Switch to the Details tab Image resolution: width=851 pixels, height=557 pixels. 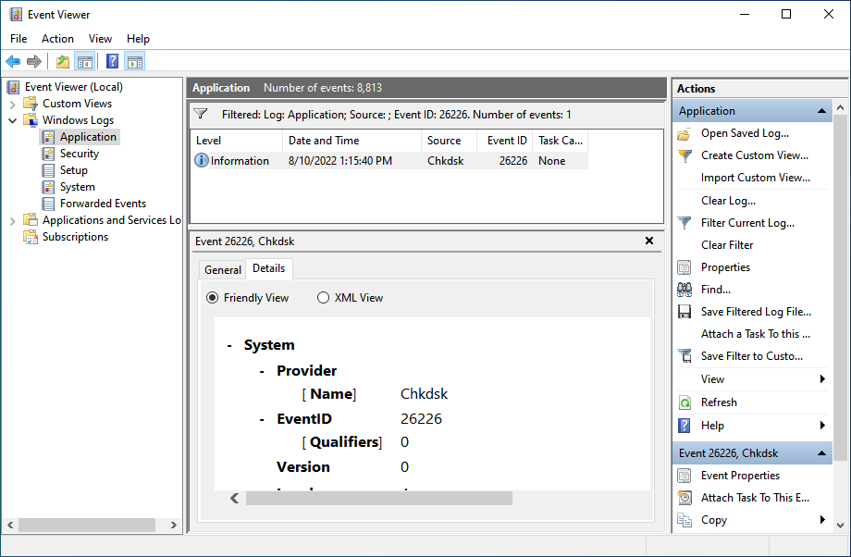(x=268, y=268)
